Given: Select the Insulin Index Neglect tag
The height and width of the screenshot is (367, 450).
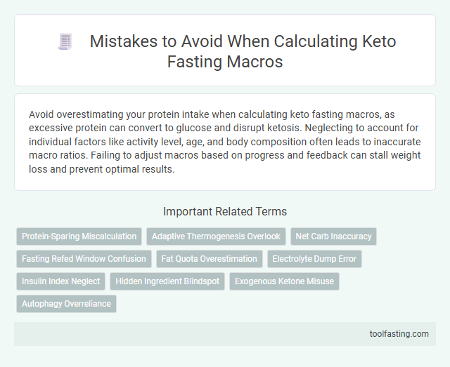Looking at the screenshot, I should pos(61,281).
